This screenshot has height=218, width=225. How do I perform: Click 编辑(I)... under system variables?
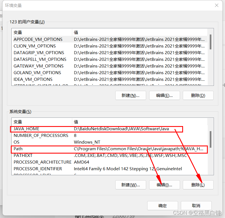164,185
